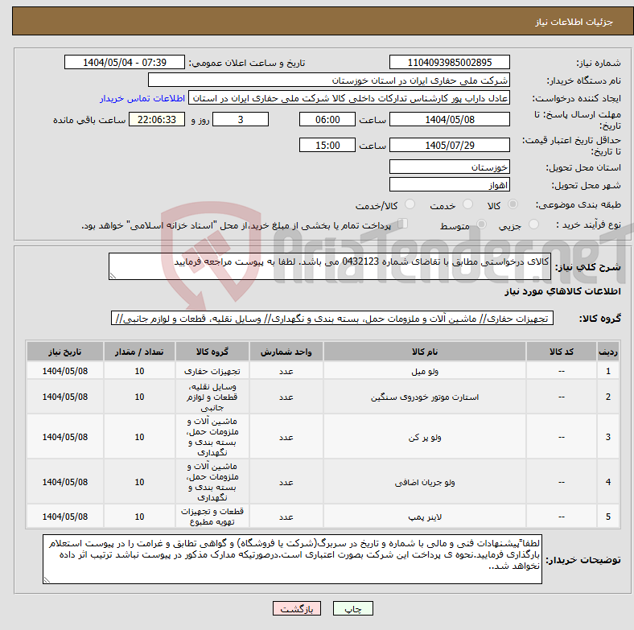Click the price validity date 1405/07/29 field
Image resolution: width=634 pixels, height=630 pixels.
point(449,145)
